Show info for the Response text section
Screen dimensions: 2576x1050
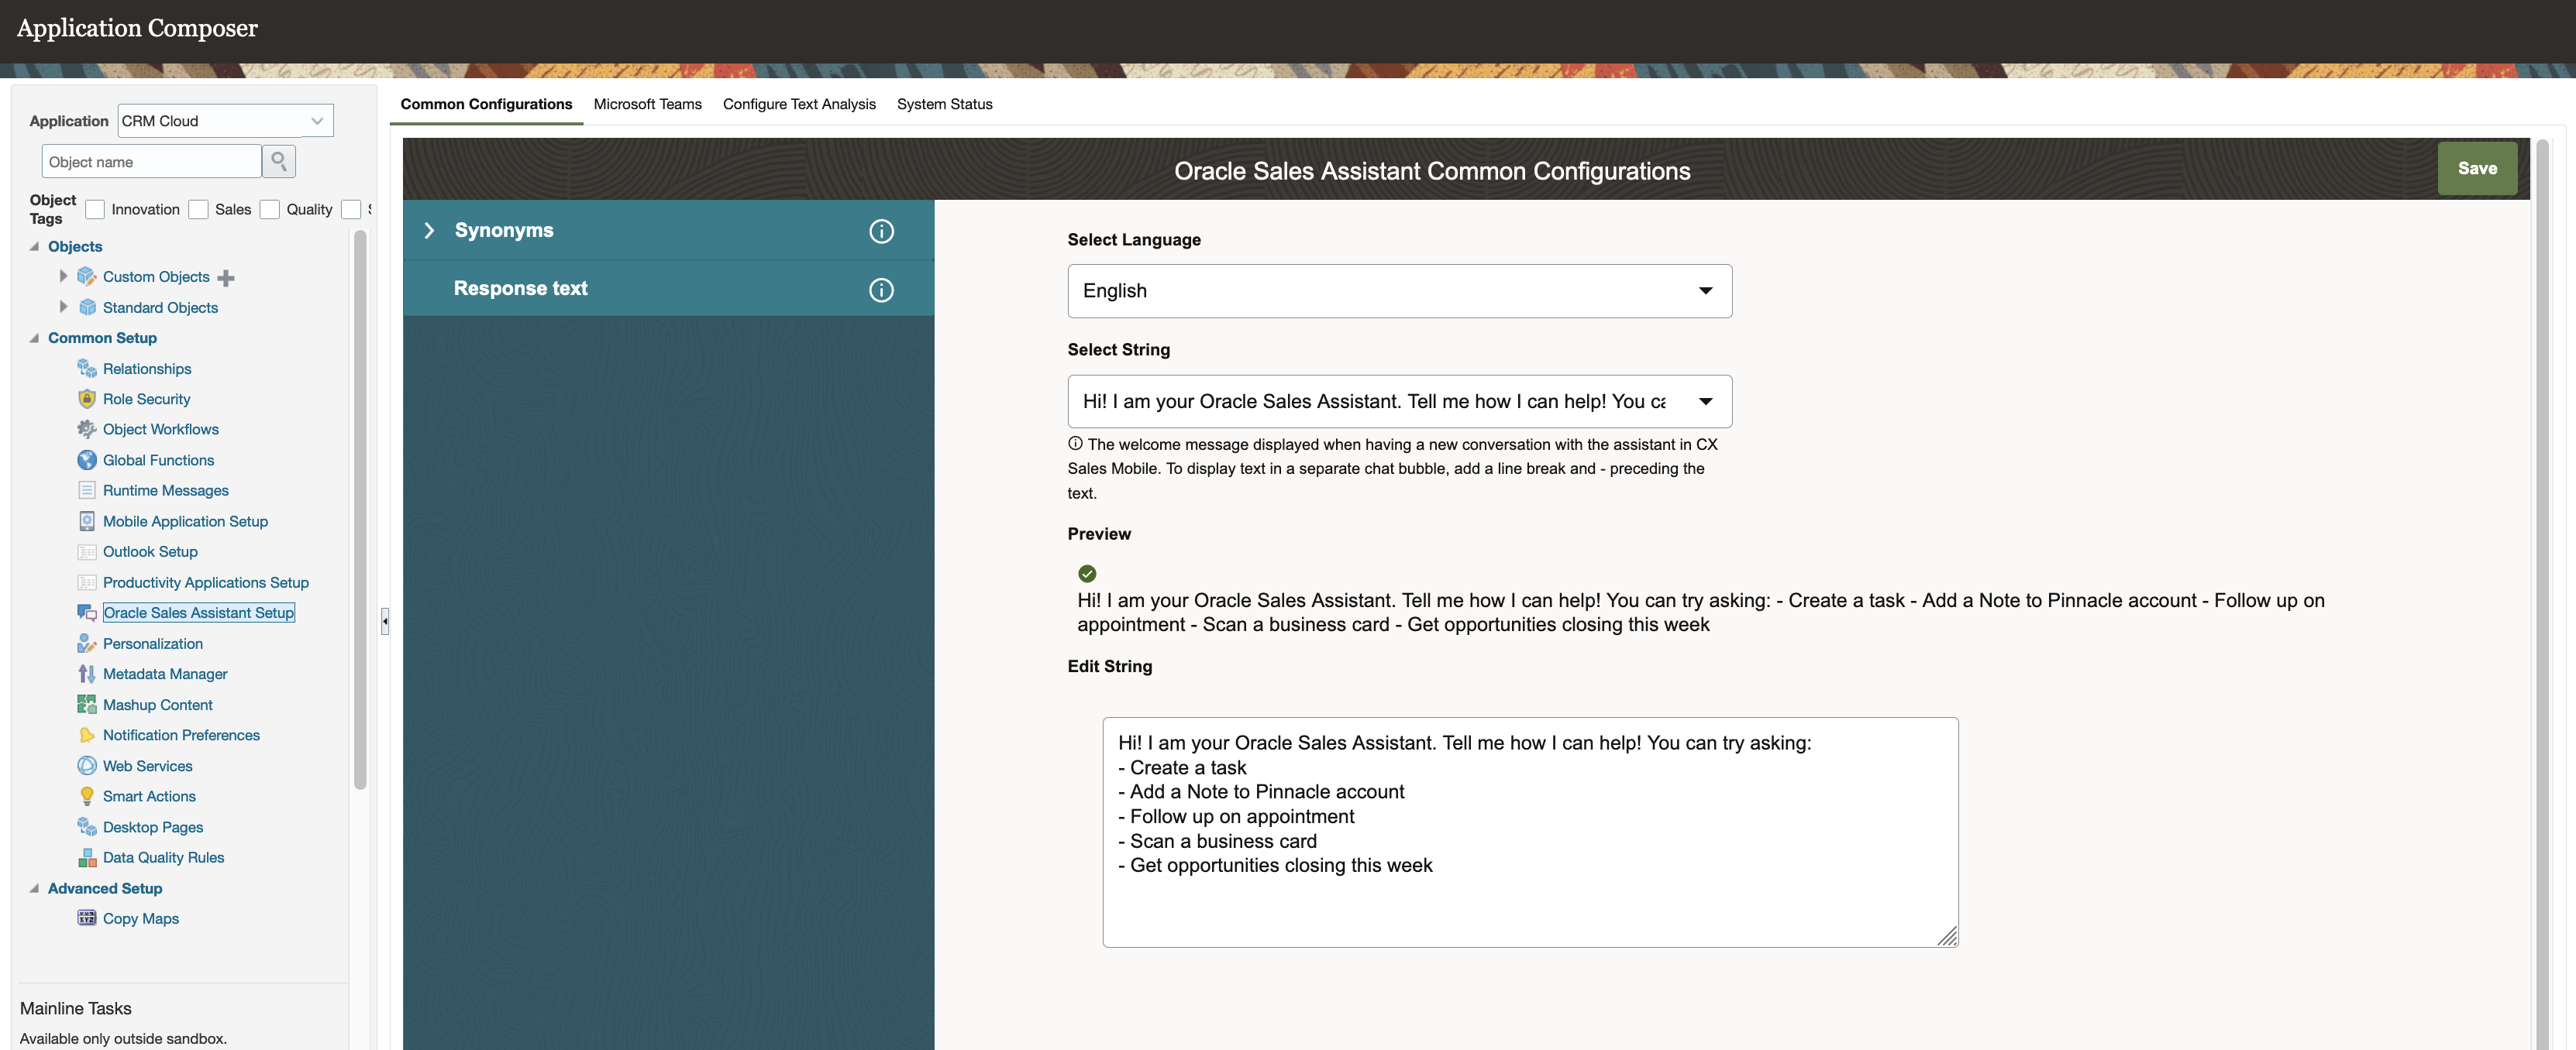point(881,290)
